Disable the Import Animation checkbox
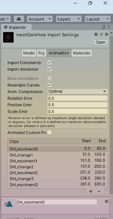The width and height of the screenshot is (113, 219). (x=49, y=69)
